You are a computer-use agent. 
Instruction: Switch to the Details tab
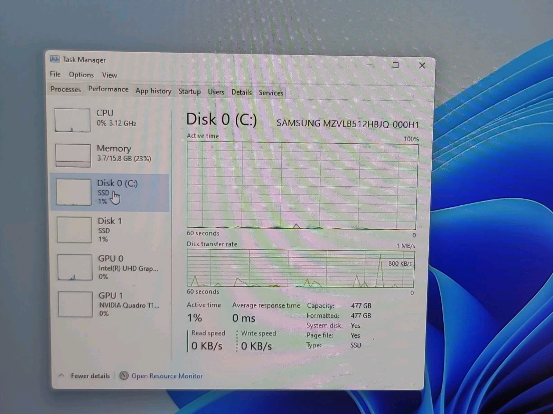tap(242, 92)
